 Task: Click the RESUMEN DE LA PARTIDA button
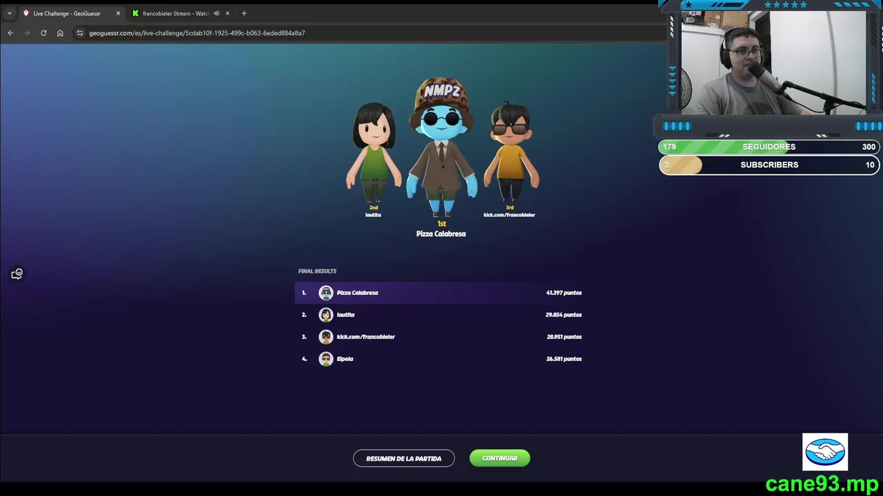(x=404, y=458)
